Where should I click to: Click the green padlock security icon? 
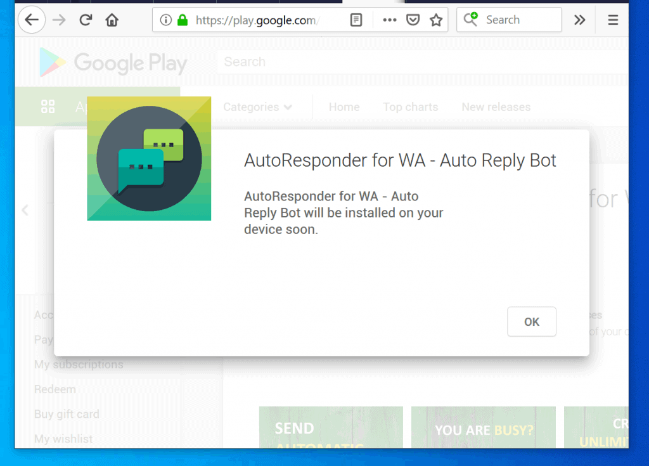[183, 20]
